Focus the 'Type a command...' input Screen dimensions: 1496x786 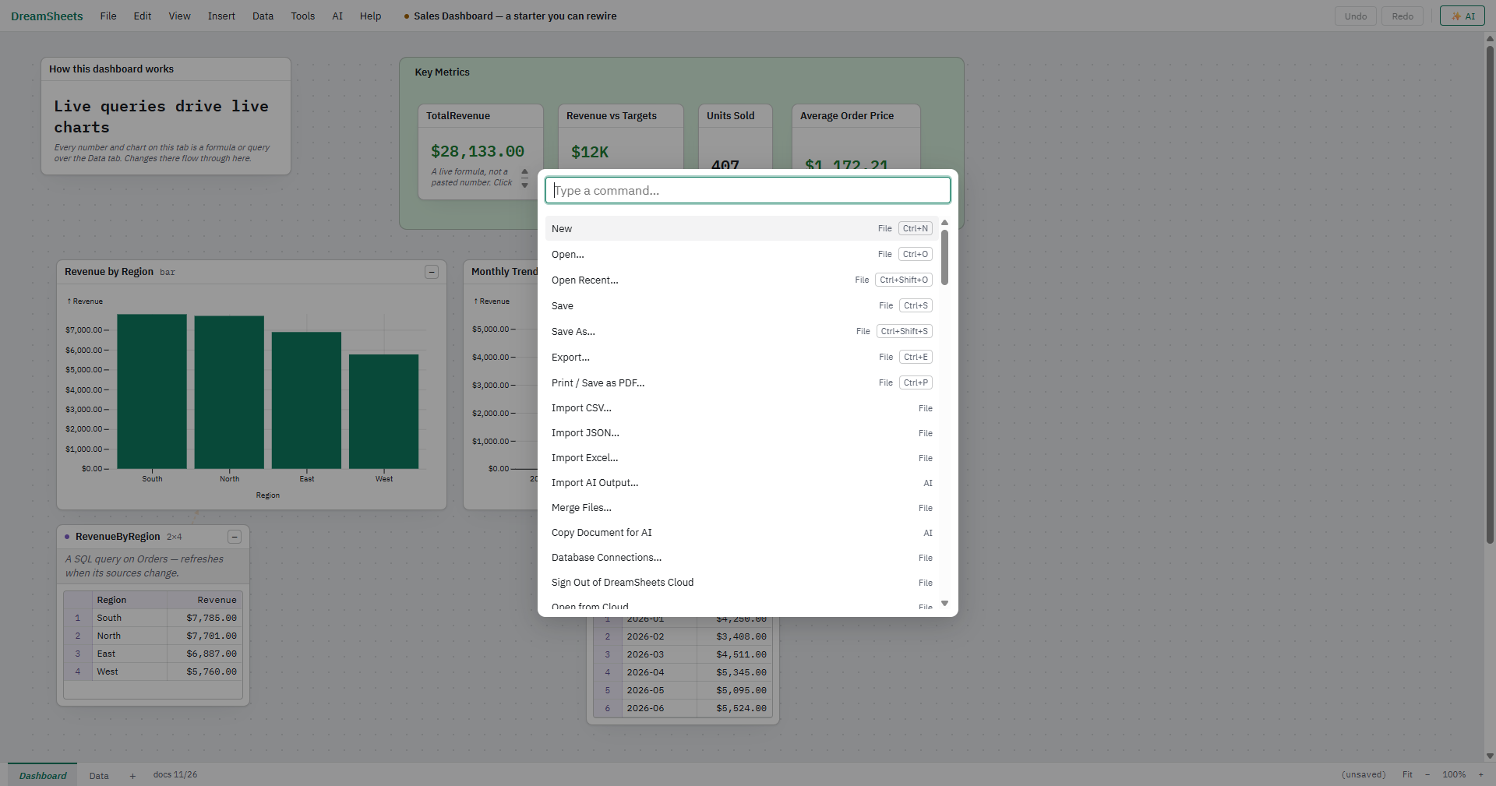click(748, 190)
